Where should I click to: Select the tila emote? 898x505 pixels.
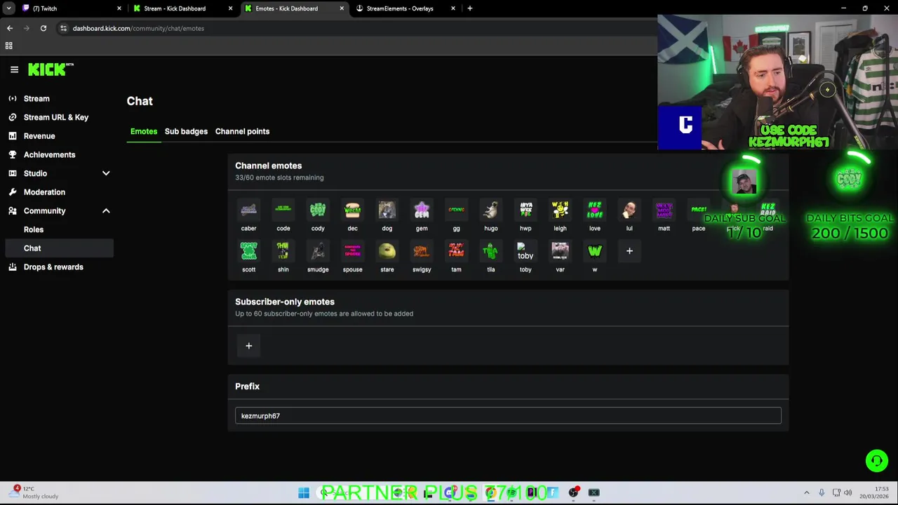point(491,251)
